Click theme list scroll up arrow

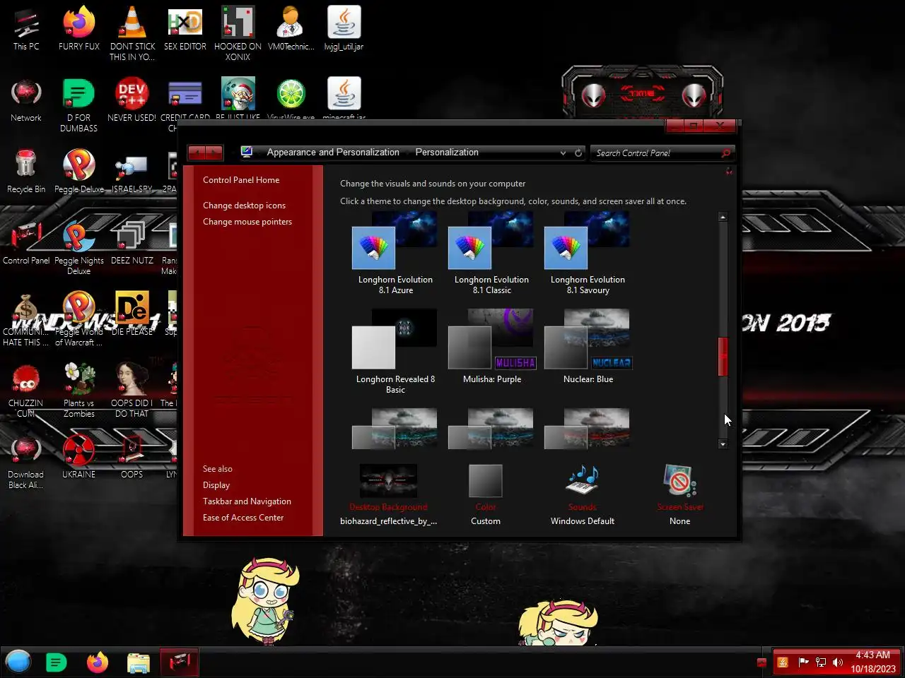point(723,217)
